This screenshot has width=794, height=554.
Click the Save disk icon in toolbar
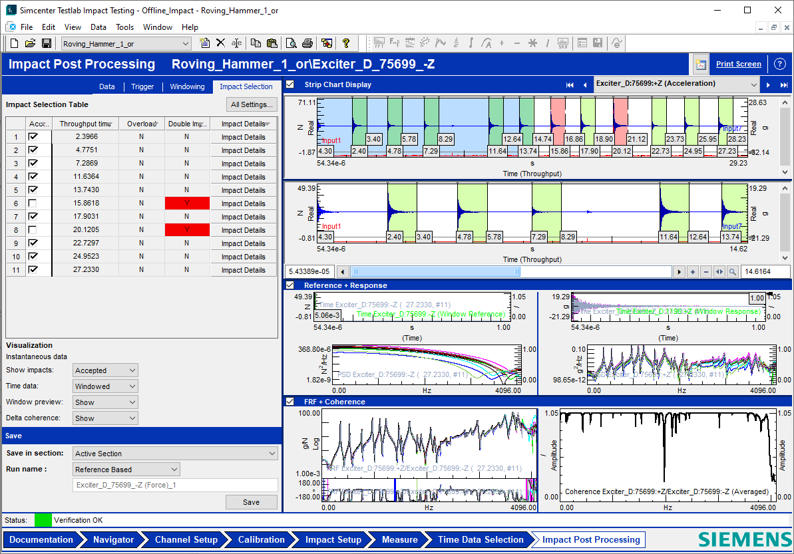click(47, 43)
